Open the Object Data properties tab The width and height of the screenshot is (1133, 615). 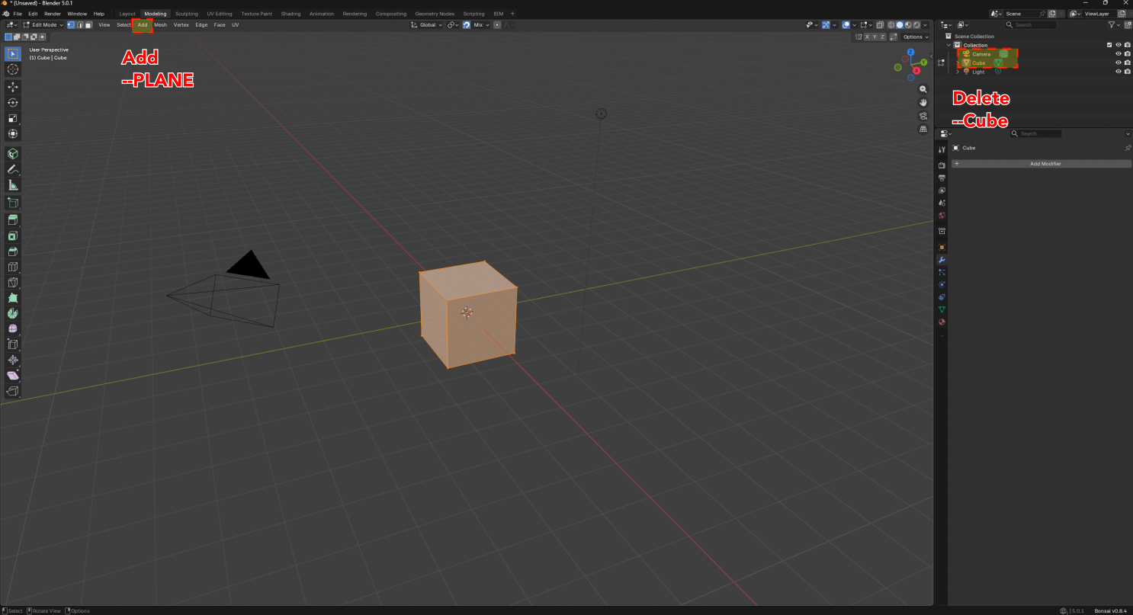tap(942, 309)
